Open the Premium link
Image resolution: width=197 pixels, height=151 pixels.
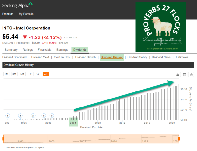click(8, 14)
